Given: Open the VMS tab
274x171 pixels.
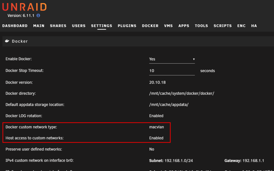Looking at the screenshot, I should [x=168, y=26].
